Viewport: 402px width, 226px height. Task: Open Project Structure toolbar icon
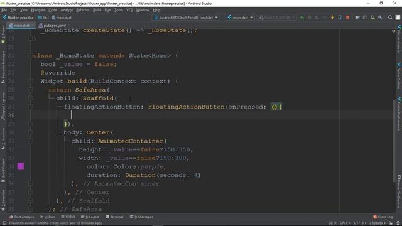coord(357,18)
